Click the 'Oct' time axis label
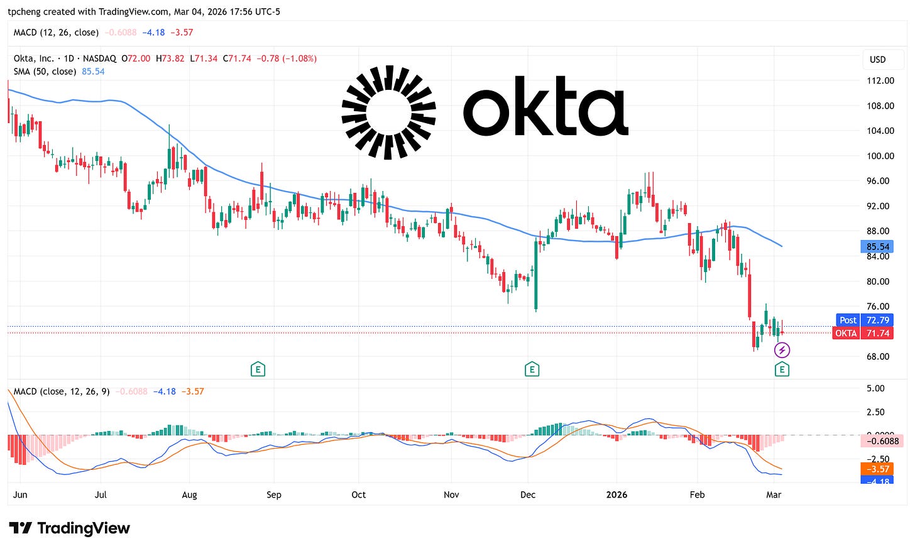Image resolution: width=915 pixels, height=551 pixels. [x=359, y=494]
